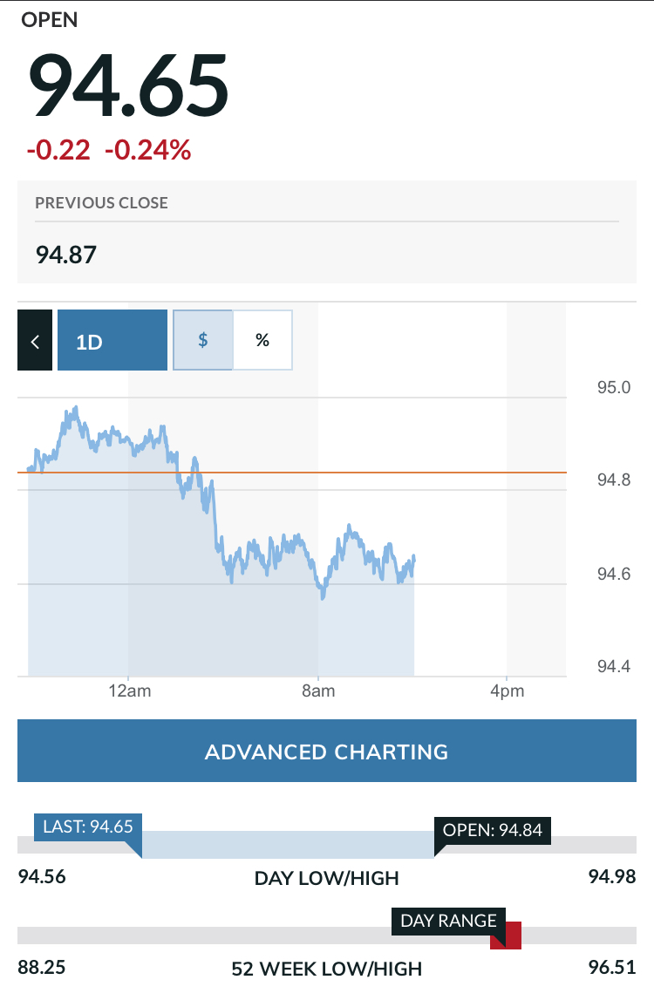Click the -0.24% percent change text
The width and height of the screenshot is (654, 1007).
[x=147, y=151]
